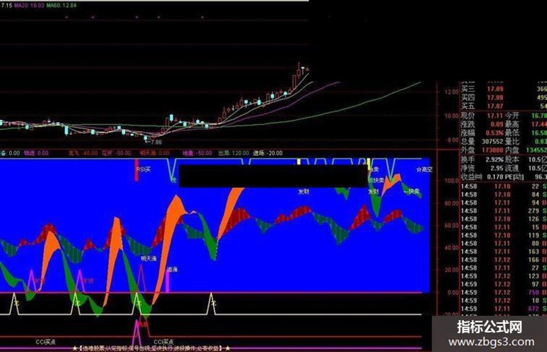Click the 最高 17.44 high value
The width and height of the screenshot is (547, 352).
526,124
